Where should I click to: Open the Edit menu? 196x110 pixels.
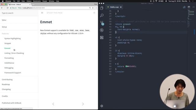point(18,1)
